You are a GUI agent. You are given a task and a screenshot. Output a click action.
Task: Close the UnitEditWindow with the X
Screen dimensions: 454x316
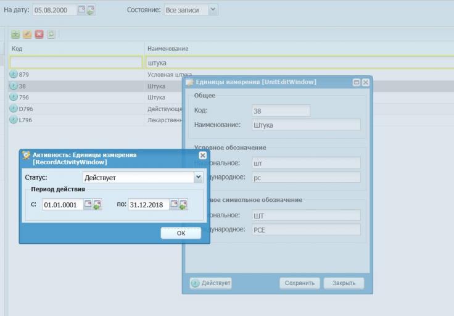point(366,83)
